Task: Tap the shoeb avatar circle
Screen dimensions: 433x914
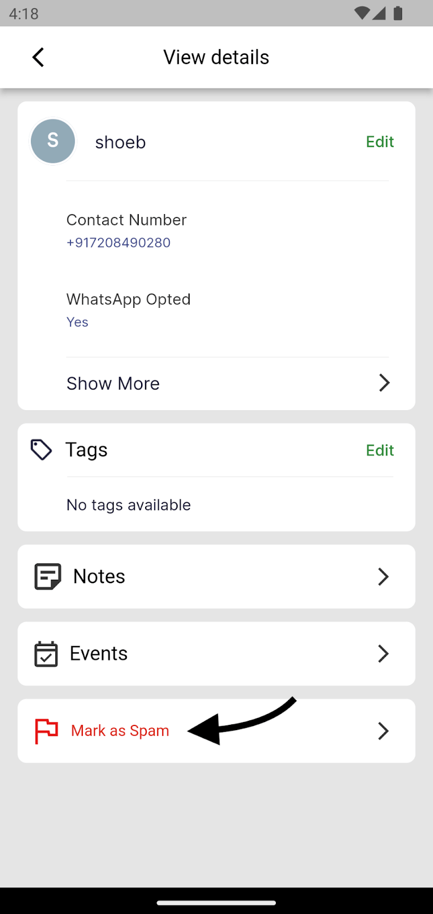Action: tap(53, 141)
